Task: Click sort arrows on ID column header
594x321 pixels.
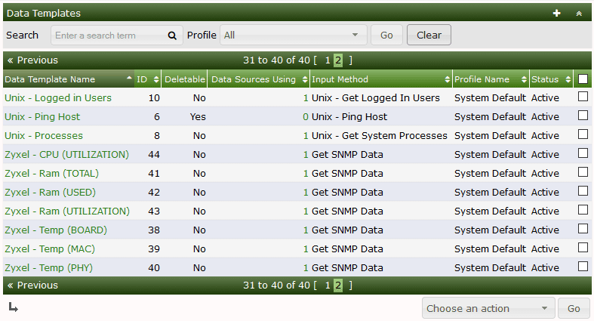Action: (x=156, y=79)
